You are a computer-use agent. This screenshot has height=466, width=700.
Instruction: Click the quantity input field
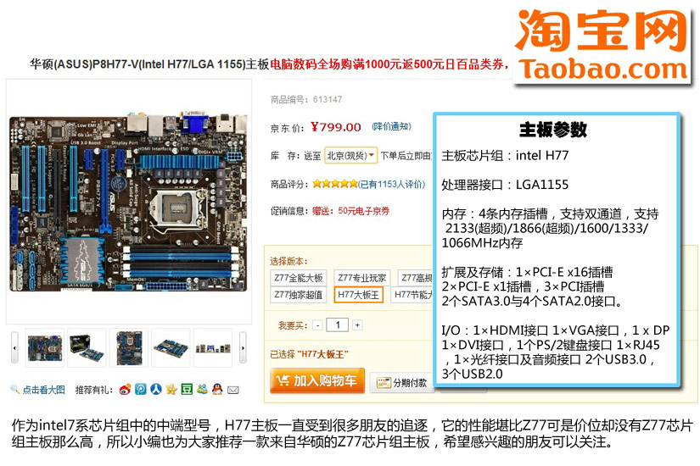pyautogui.click(x=338, y=325)
